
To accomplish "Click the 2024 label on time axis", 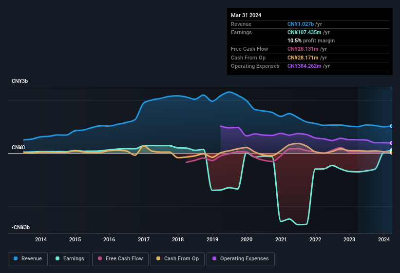I will coord(384,239).
